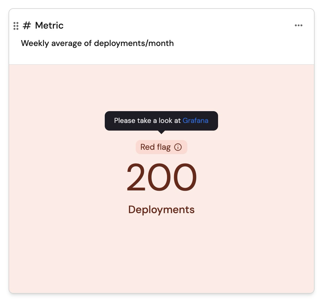Click the six-dot drag handle icon
The width and height of the screenshot is (324, 306).
pyautogui.click(x=16, y=26)
